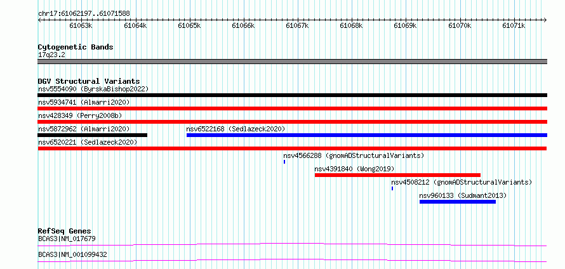Click the nsv4391840 (Wong2019) label

click(x=355, y=169)
